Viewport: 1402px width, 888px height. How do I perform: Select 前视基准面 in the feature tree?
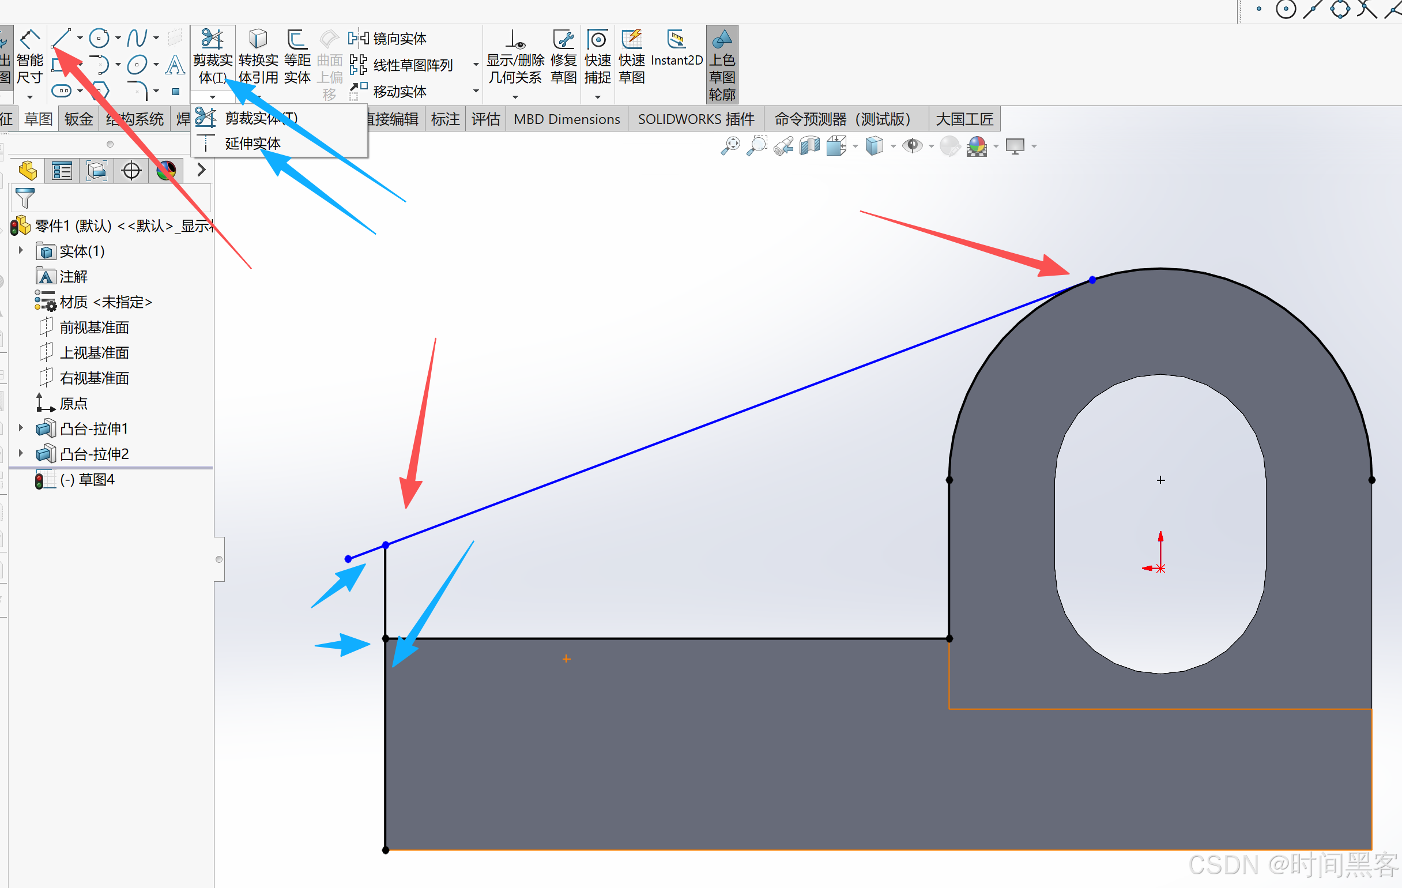tap(94, 328)
